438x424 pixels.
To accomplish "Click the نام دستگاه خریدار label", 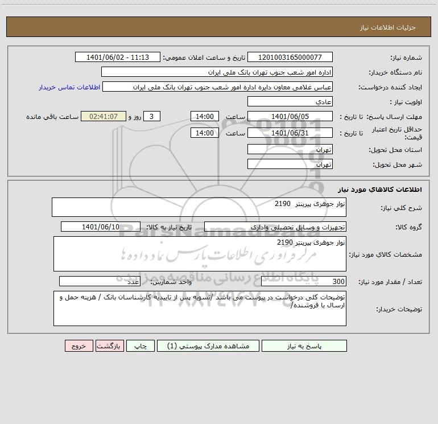I will (395, 73).
